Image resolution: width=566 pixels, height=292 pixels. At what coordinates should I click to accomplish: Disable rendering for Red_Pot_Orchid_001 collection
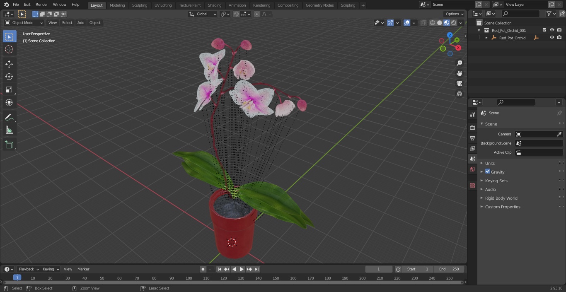click(x=559, y=30)
